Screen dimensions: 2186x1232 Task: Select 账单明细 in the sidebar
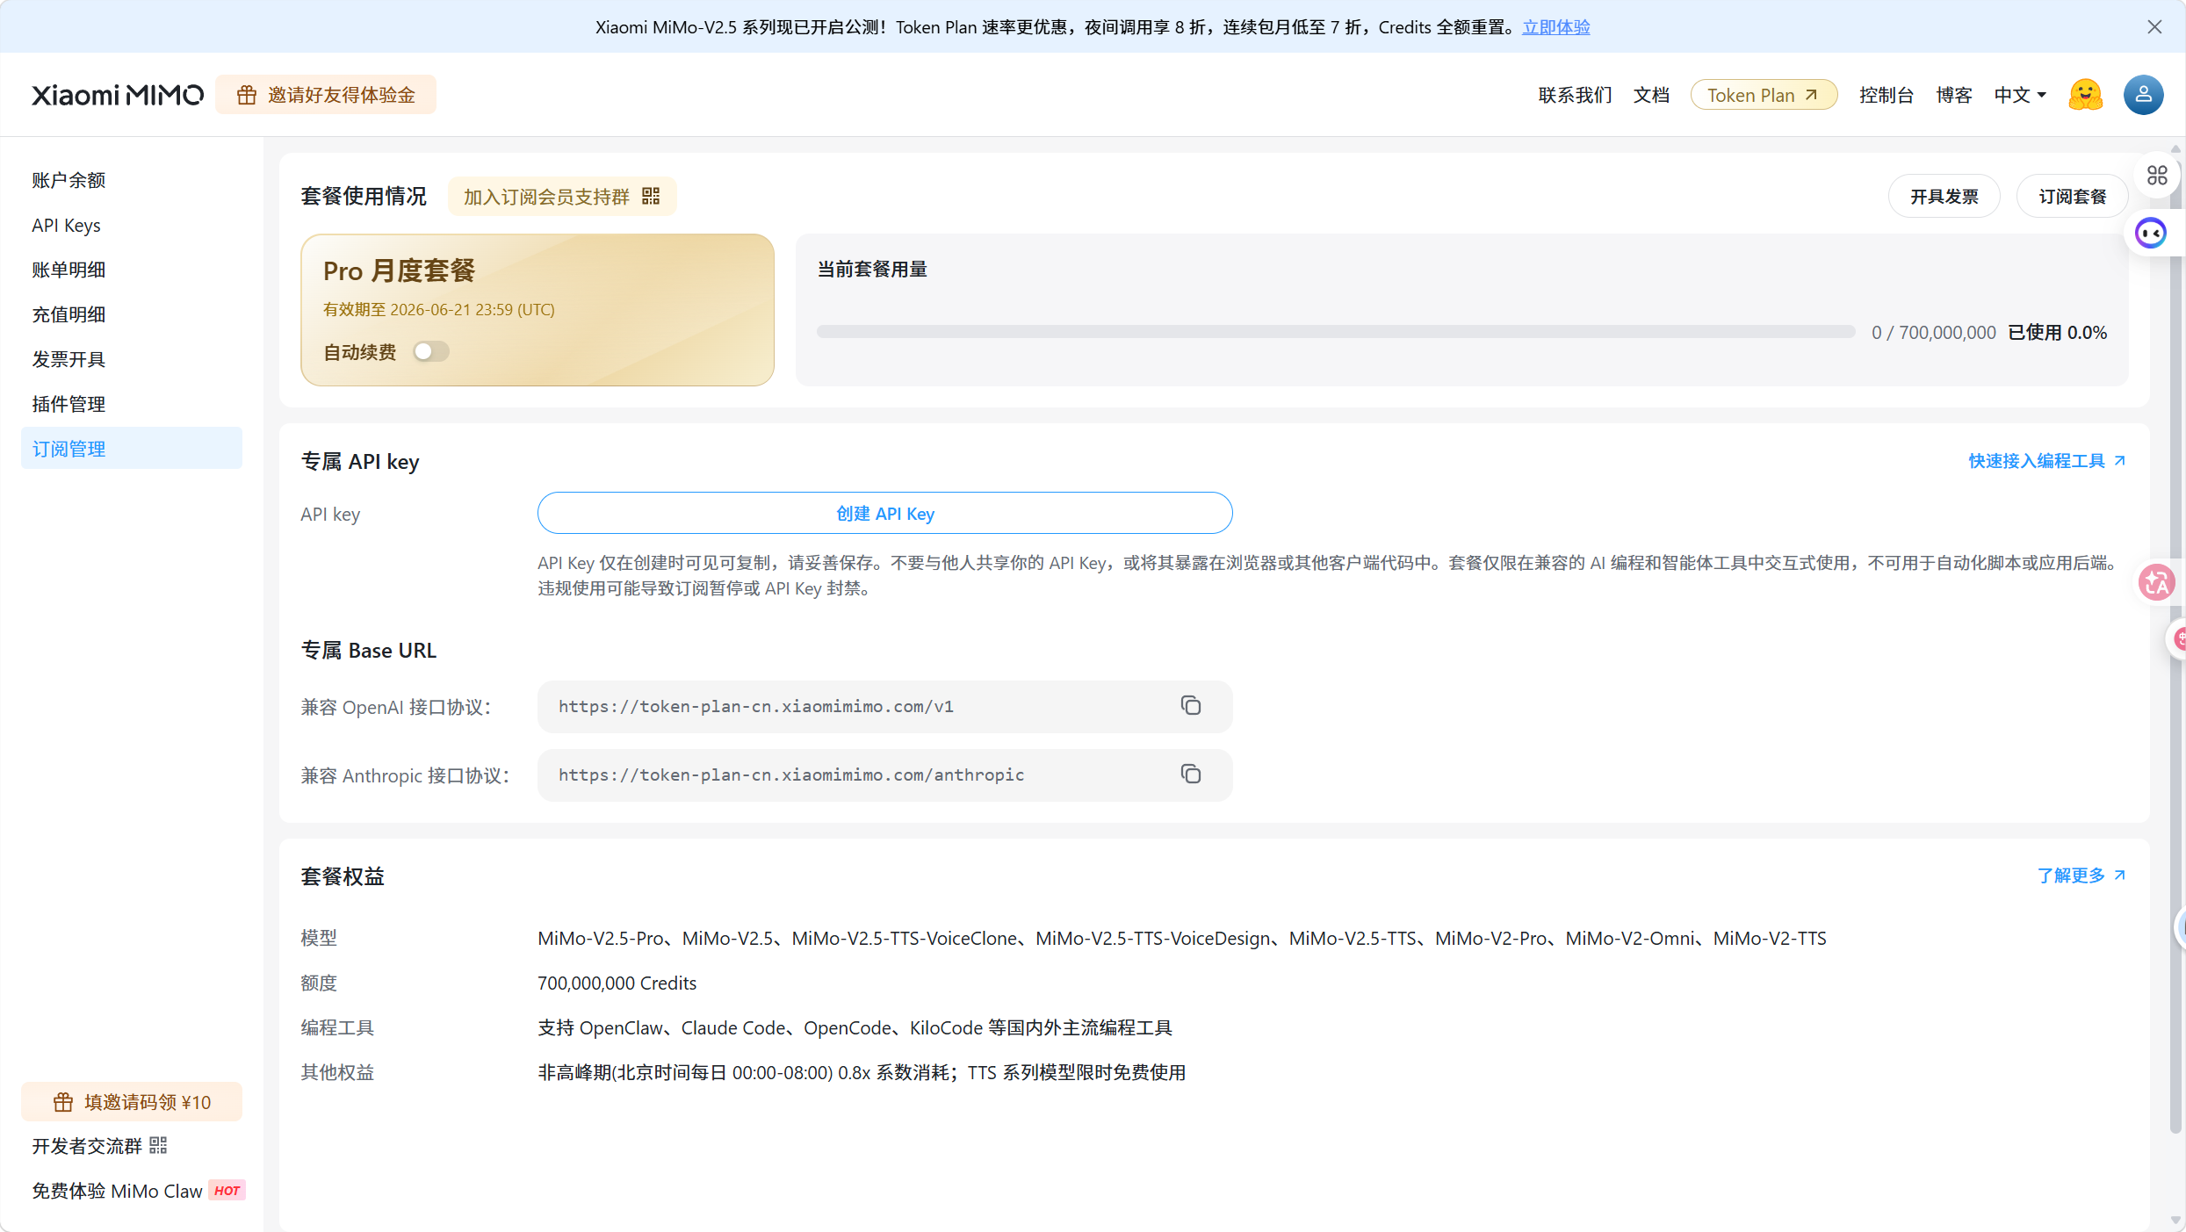[x=132, y=270]
